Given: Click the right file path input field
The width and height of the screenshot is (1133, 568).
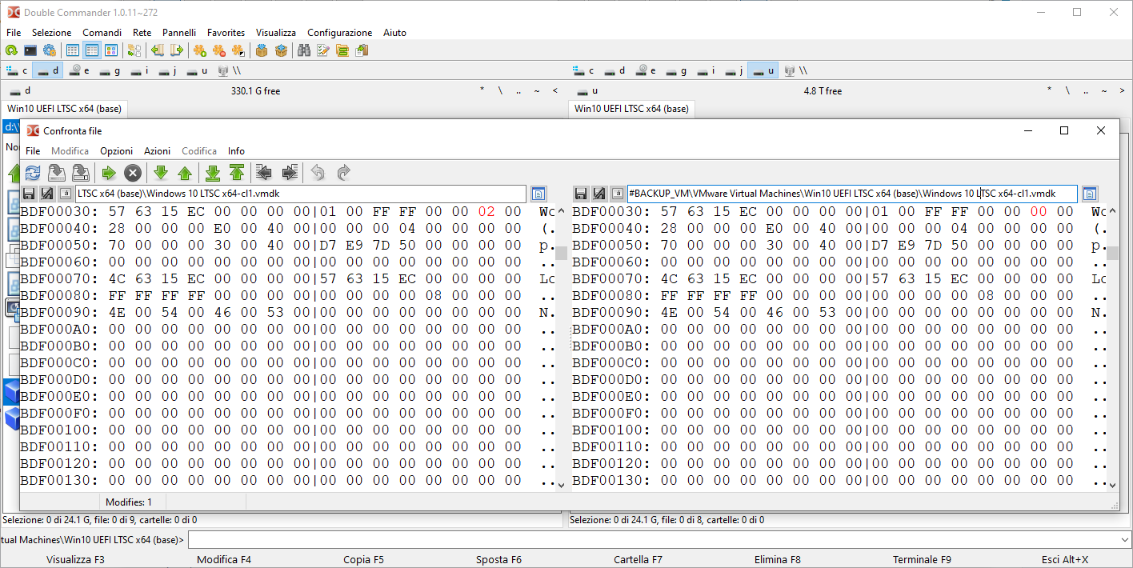Looking at the screenshot, I should tap(852, 194).
